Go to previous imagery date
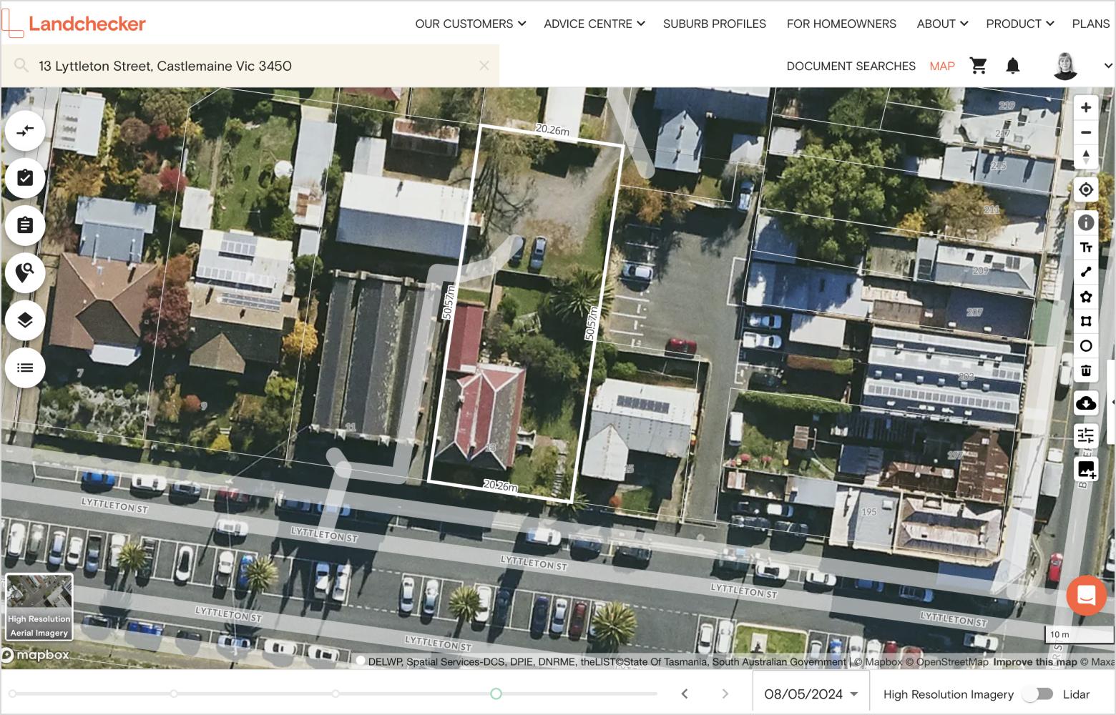1116x715 pixels. tap(685, 694)
